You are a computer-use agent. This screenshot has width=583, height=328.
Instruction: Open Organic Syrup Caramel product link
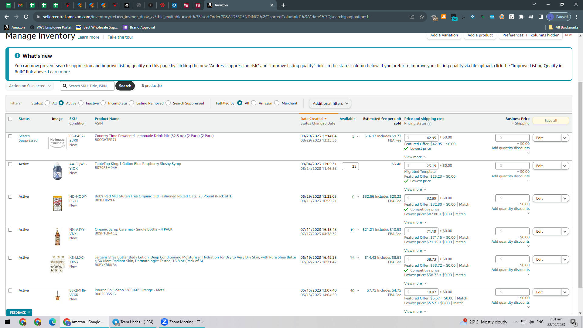click(x=134, y=229)
